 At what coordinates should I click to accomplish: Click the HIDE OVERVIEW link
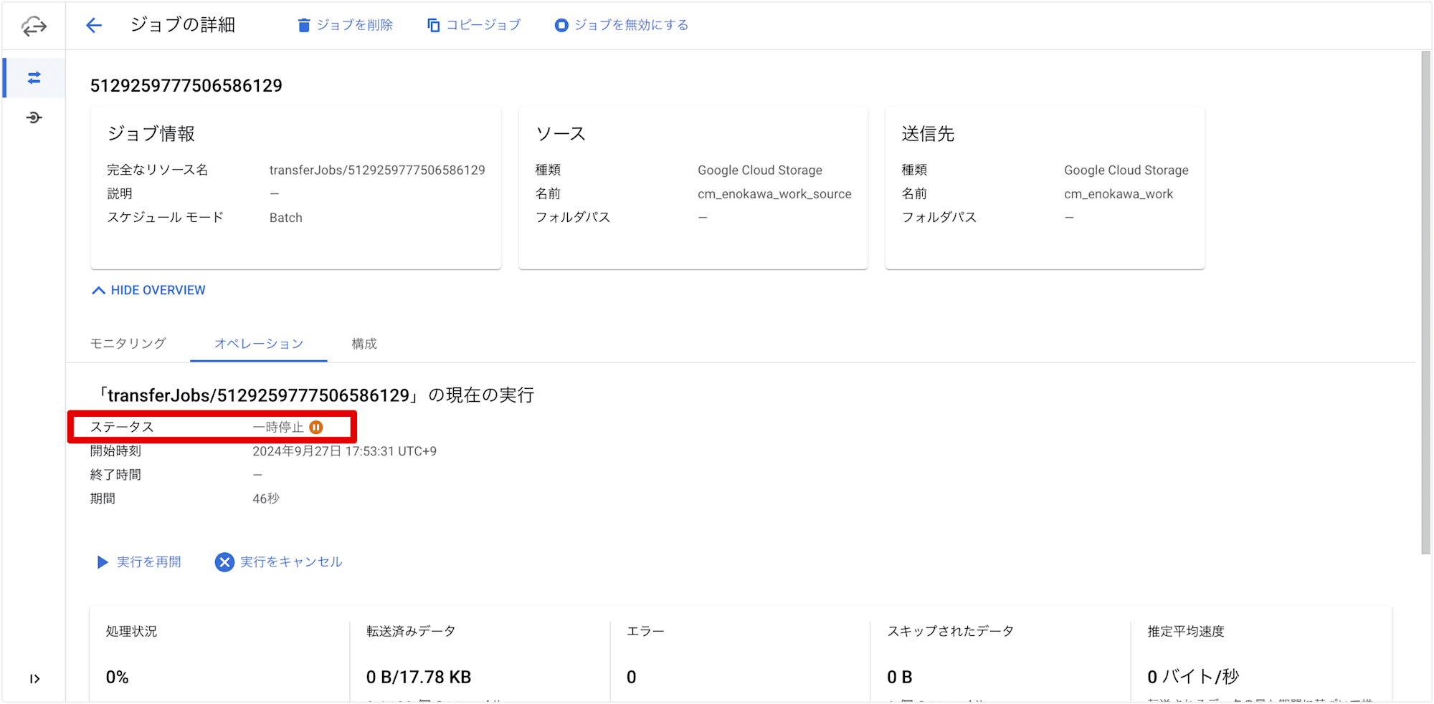click(x=149, y=290)
